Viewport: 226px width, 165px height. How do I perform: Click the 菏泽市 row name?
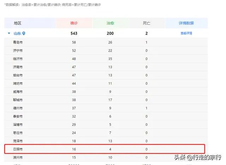click(x=18, y=141)
